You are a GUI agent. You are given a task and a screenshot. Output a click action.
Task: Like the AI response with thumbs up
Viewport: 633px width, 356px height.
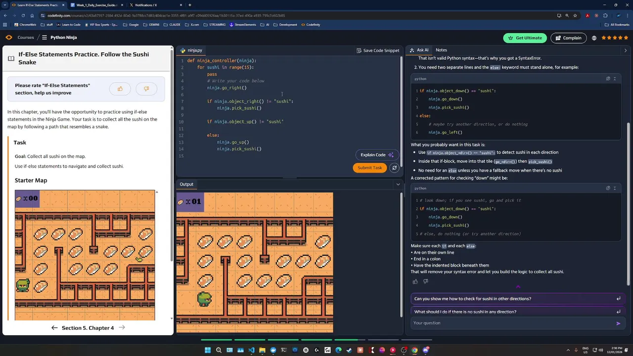[415, 281]
